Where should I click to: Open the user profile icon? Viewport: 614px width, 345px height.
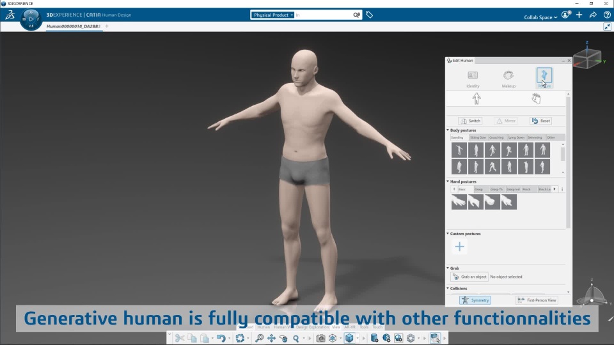pos(566,15)
